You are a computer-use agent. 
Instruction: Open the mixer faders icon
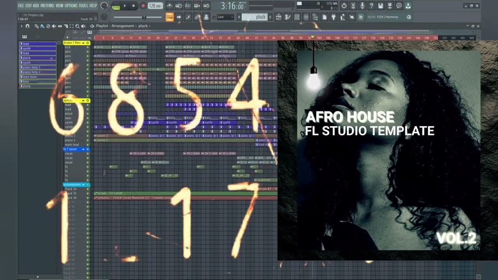click(x=306, y=17)
